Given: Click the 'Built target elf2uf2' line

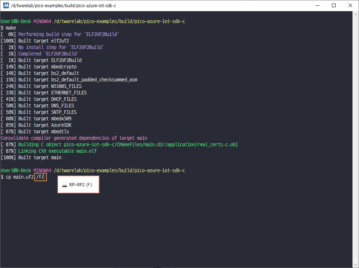Looking at the screenshot, I should 35,41.
